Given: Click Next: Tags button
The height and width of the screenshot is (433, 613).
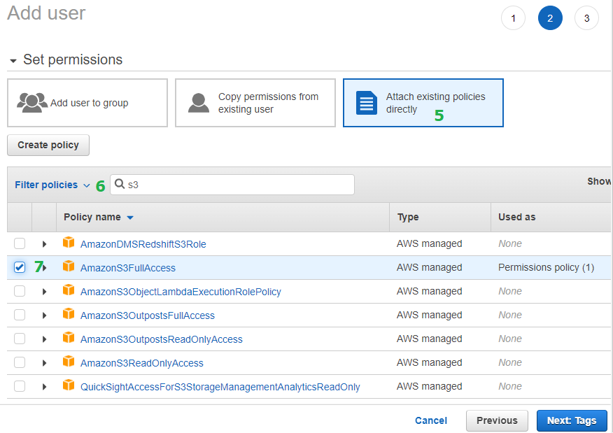Looking at the screenshot, I should tap(572, 420).
